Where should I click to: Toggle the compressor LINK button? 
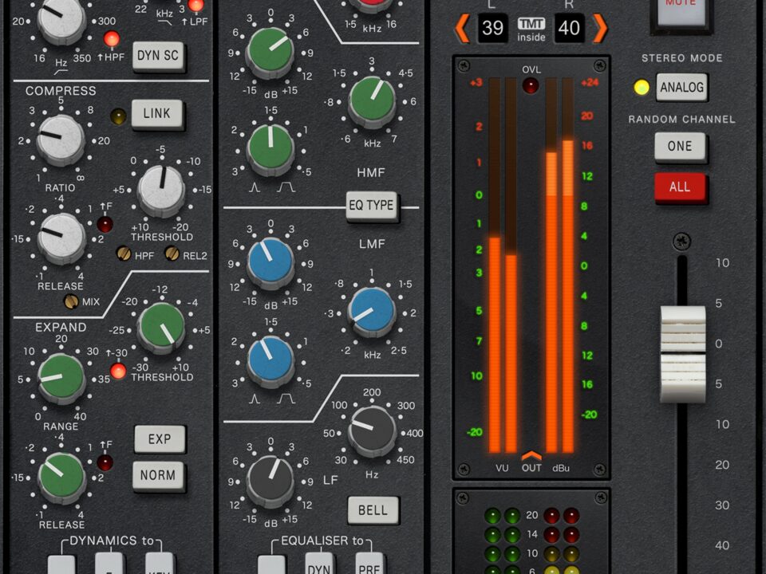pyautogui.click(x=157, y=114)
